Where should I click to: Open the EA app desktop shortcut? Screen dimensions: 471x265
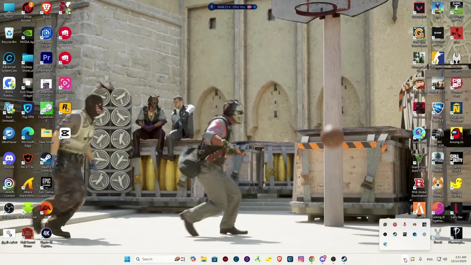coord(46,211)
